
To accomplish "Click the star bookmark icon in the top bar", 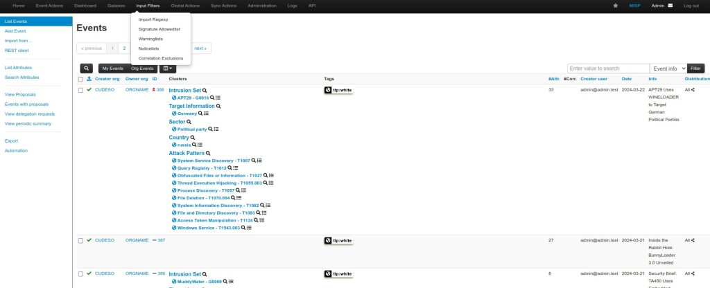I will coord(616,6).
